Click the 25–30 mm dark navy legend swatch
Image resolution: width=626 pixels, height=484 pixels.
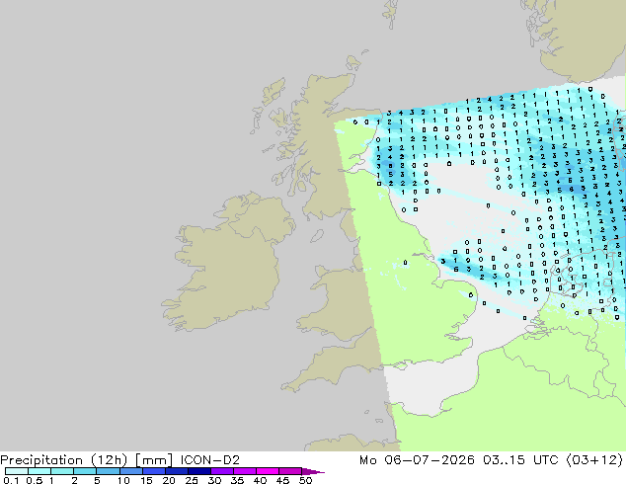199,471
